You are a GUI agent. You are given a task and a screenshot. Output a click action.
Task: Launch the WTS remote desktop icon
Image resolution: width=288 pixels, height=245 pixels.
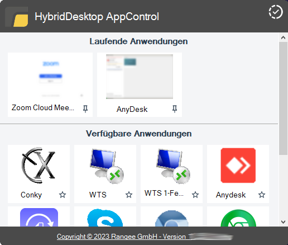point(107,166)
